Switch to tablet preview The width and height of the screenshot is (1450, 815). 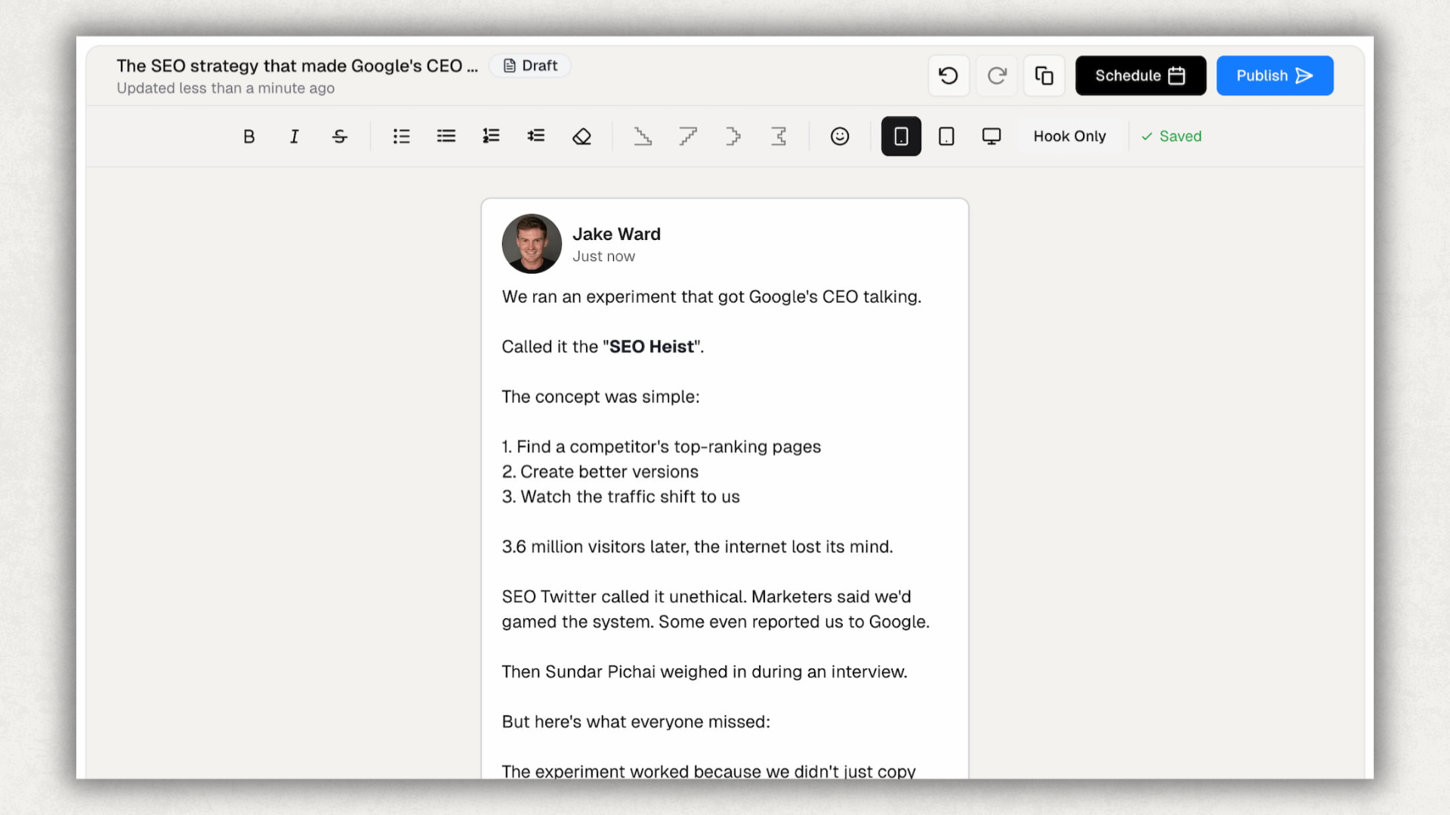(946, 137)
